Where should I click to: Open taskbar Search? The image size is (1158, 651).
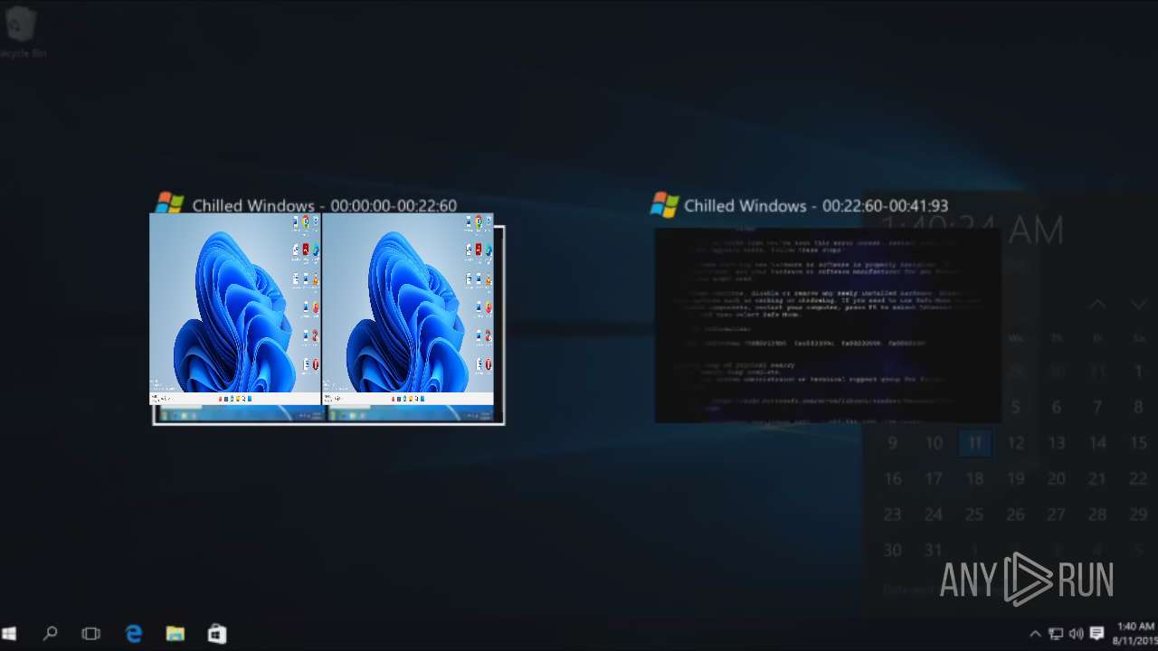[x=50, y=634]
